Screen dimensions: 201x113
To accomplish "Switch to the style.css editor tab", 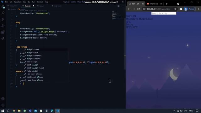I will pos(28,6).
